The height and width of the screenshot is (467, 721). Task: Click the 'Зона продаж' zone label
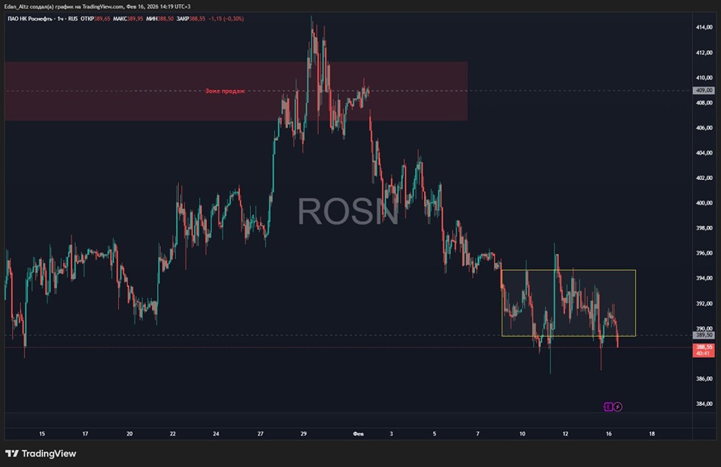[x=225, y=91]
